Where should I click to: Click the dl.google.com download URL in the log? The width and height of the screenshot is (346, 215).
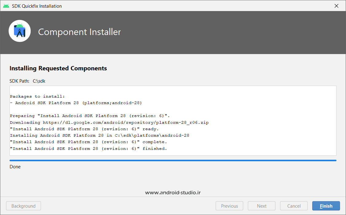click(126, 123)
